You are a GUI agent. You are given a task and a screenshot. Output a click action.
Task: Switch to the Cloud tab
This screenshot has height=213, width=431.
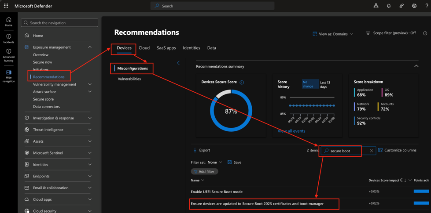tap(144, 48)
